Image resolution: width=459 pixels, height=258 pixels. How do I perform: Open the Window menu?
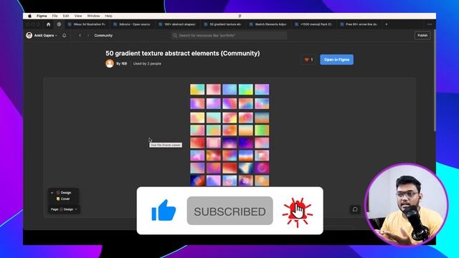[x=93, y=16]
